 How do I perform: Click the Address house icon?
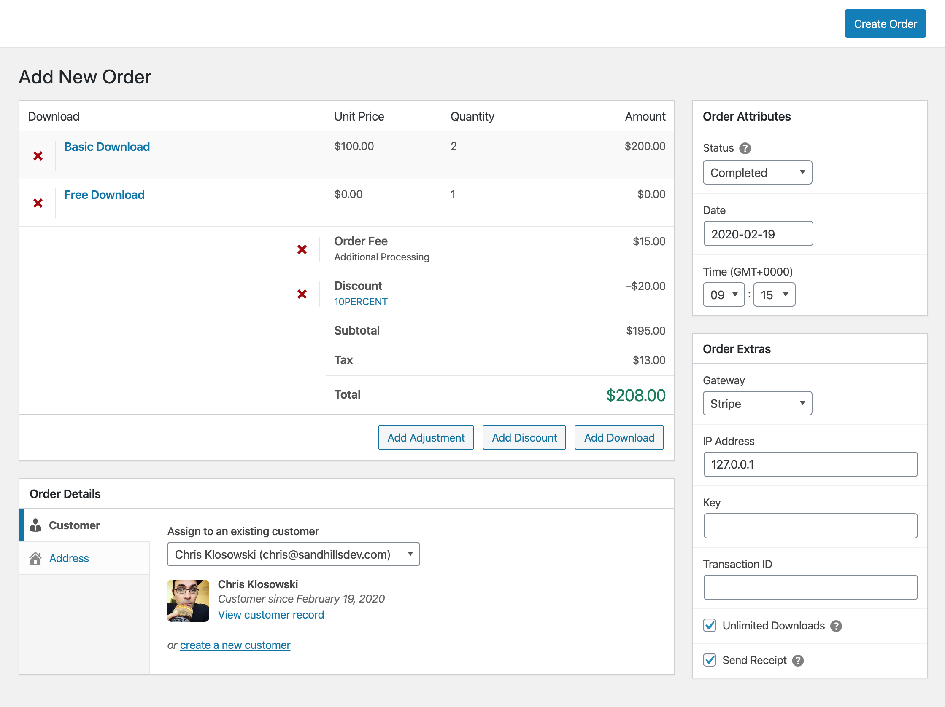click(x=35, y=558)
